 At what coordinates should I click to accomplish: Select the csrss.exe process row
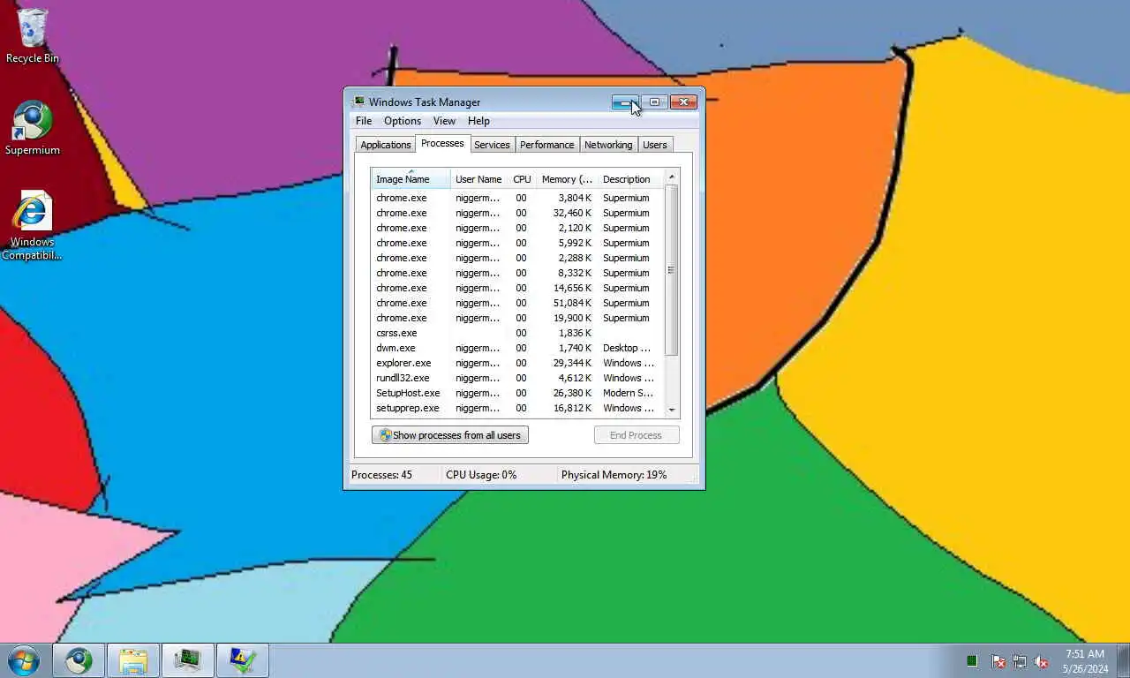(517, 333)
